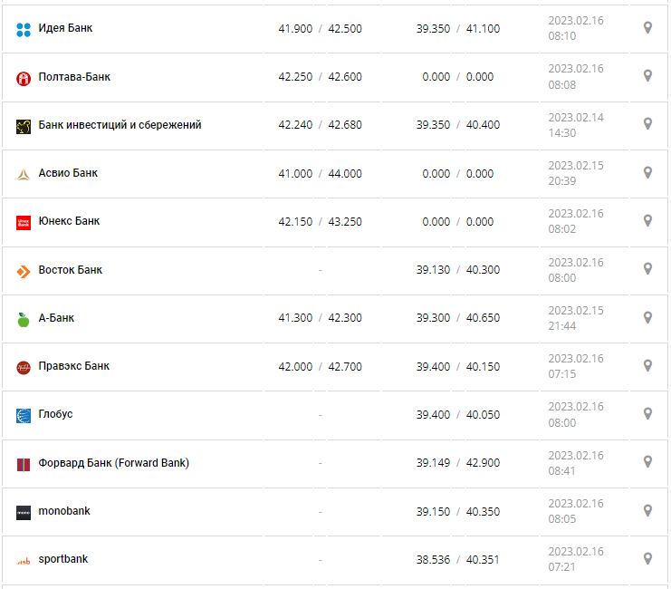Click the sportbank name link
The width and height of the screenshot is (671, 589).
(62, 559)
